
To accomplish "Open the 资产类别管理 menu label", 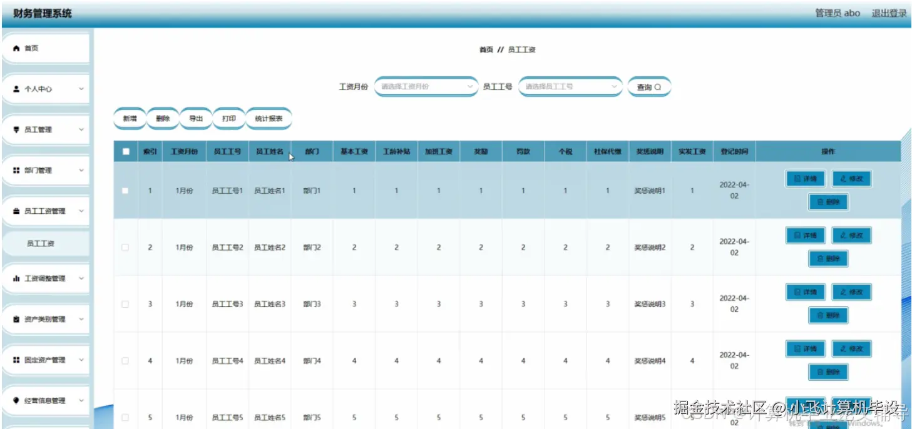I will [x=45, y=320].
